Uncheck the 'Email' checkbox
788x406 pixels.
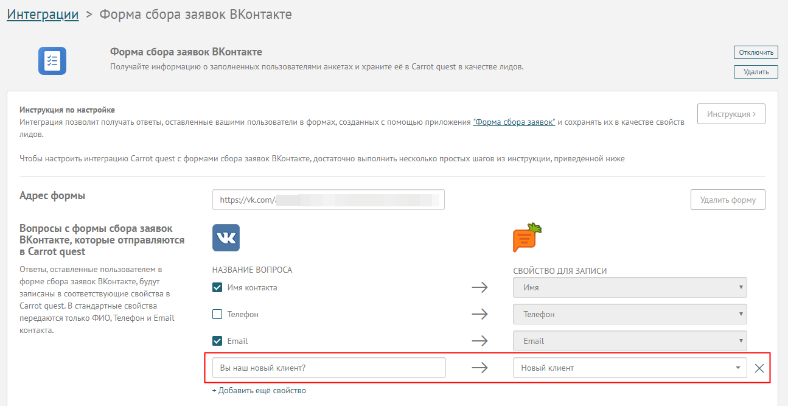click(x=217, y=341)
